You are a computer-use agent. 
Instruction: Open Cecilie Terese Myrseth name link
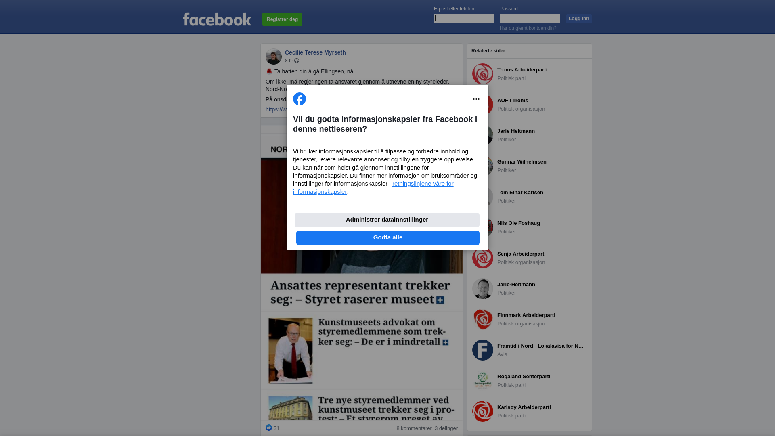(315, 52)
